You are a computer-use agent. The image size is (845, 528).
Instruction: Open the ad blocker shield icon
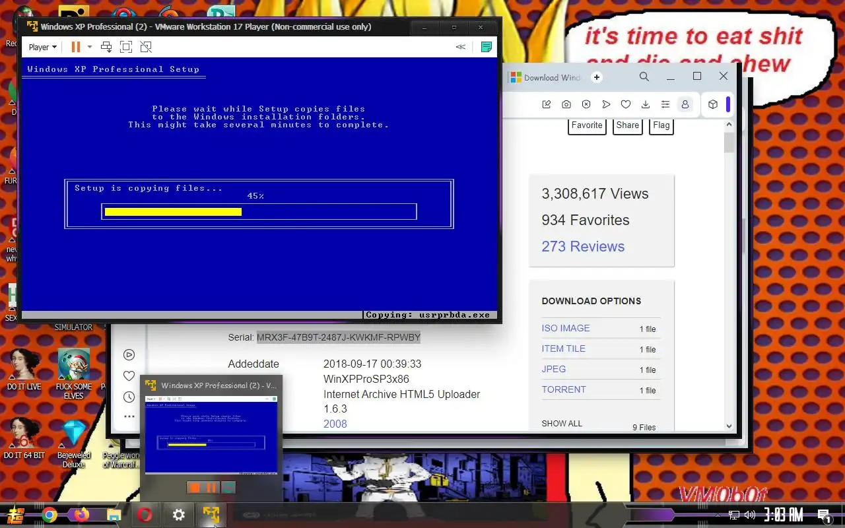(x=586, y=104)
